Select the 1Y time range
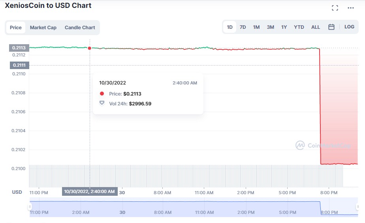Screen dimensions: 365x223 coord(284,27)
